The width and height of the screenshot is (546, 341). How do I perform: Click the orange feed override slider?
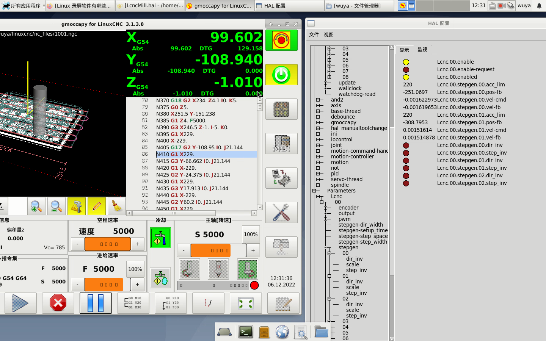pos(108,284)
